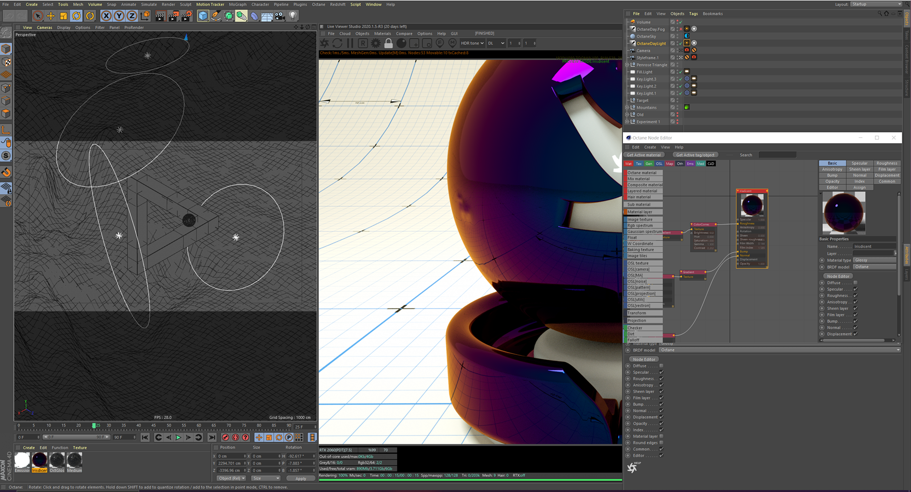Toggle the Specular checkbox in Node Editor
Viewport: 911px width, 492px height.
[855, 289]
